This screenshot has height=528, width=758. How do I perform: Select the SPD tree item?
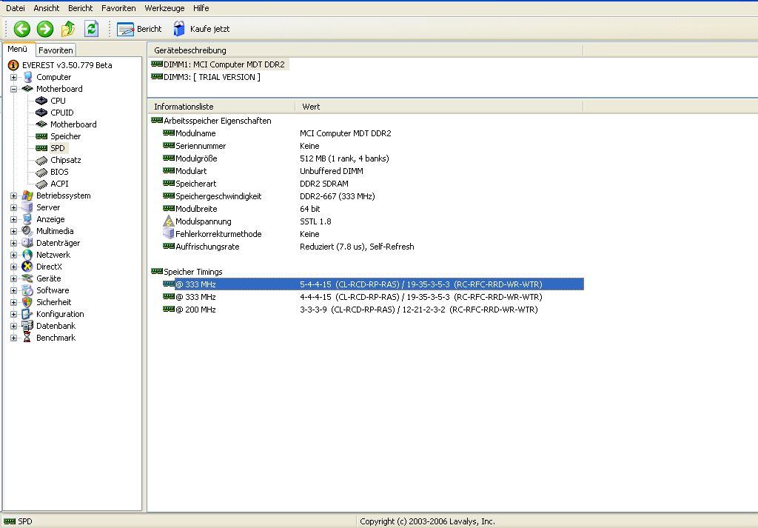click(x=58, y=148)
